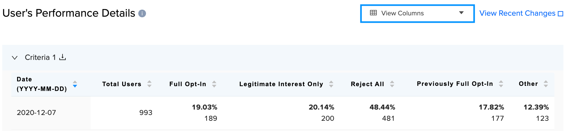Click the Criteria 1 section label
The width and height of the screenshot is (565, 131).
40,57
